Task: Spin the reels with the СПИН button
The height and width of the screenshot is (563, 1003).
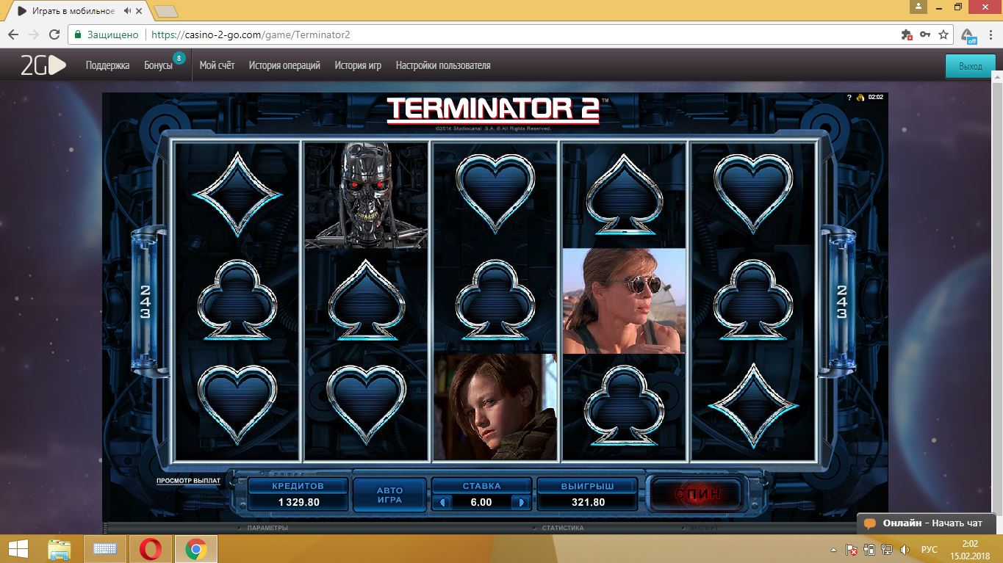Action: click(697, 494)
